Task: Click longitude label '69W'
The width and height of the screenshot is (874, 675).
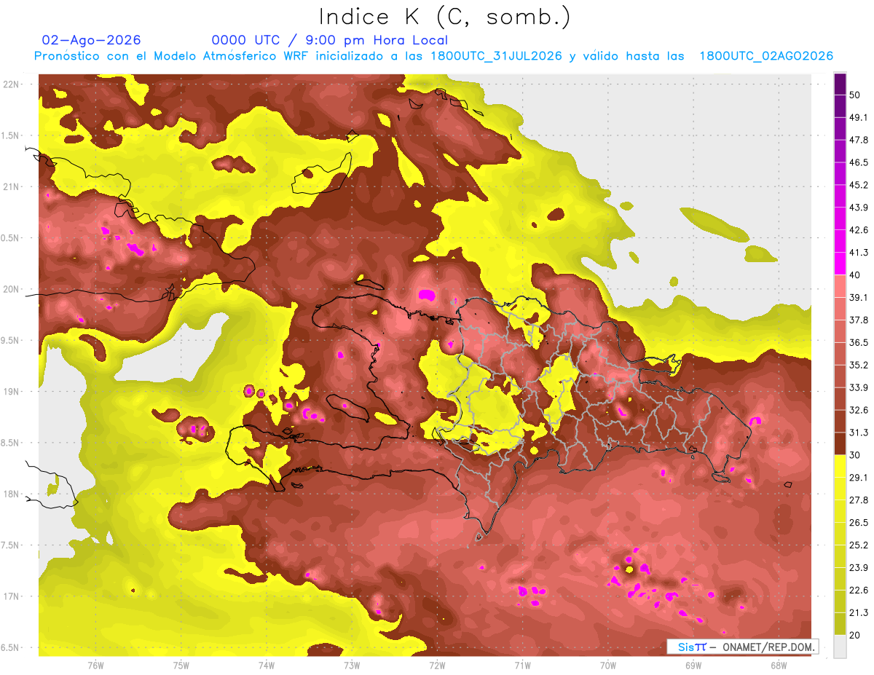Action: coord(693,666)
